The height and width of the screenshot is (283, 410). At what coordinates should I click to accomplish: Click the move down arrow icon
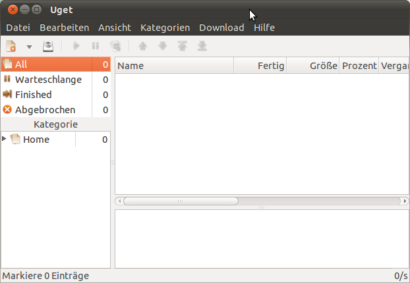163,46
